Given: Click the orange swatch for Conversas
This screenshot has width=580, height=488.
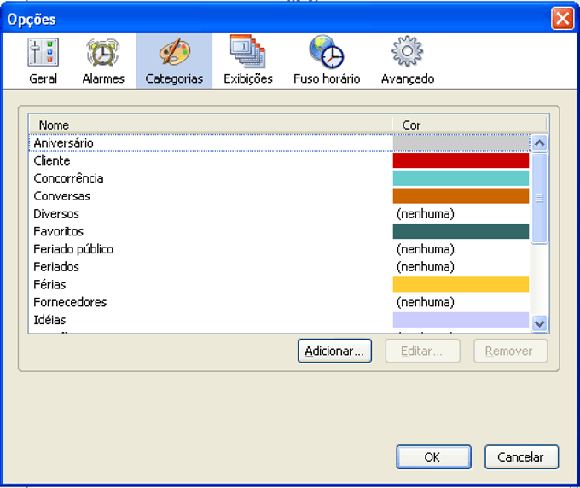Looking at the screenshot, I should click(461, 196).
